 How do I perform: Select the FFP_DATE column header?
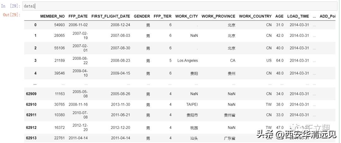tap(78, 16)
